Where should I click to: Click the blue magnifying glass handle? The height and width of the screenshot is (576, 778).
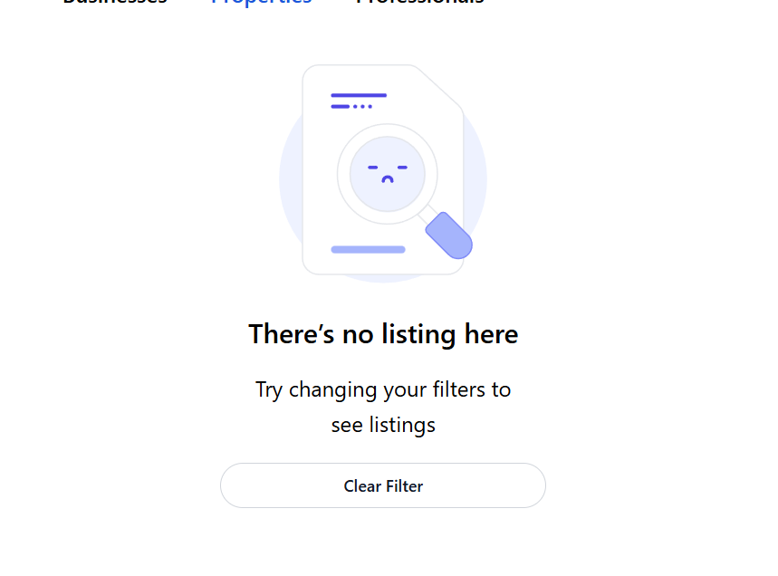coord(449,235)
